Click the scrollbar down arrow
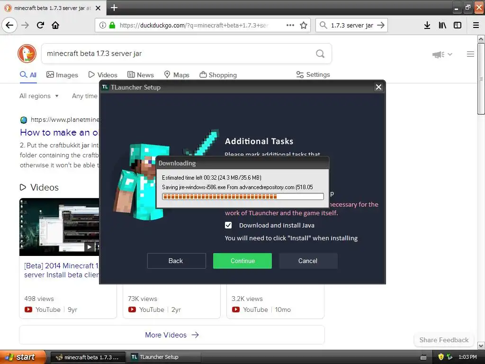This screenshot has width=485, height=364. [481, 346]
